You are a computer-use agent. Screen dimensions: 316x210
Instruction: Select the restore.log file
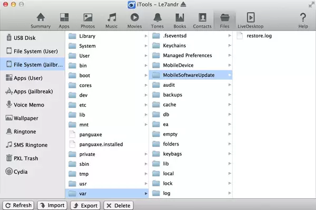pyautogui.click(x=274, y=36)
